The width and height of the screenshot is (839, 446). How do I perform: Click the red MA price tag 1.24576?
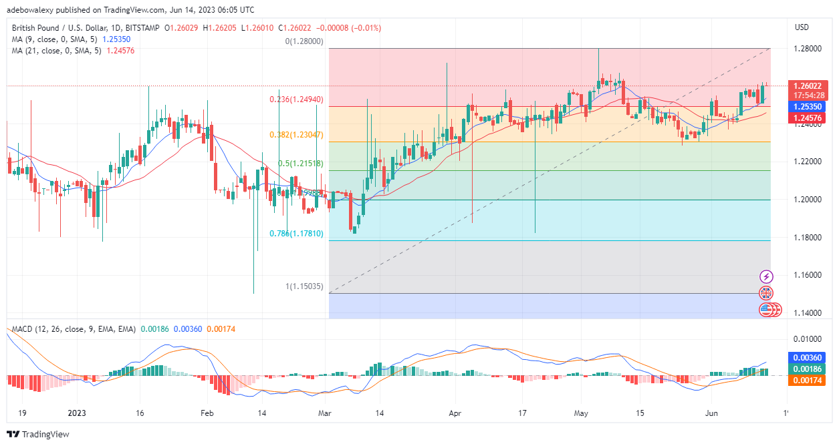coord(808,118)
